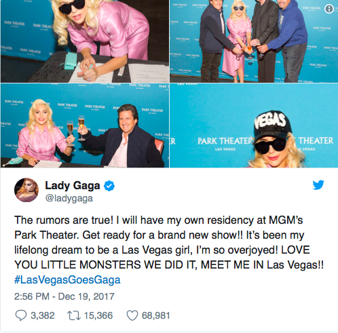Click the Lady Gaga display name
This screenshot has height=333, width=338.
[x=73, y=186]
